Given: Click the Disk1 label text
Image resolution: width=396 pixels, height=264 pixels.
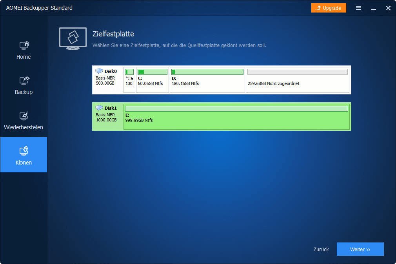Looking at the screenshot, I should click(111, 108).
